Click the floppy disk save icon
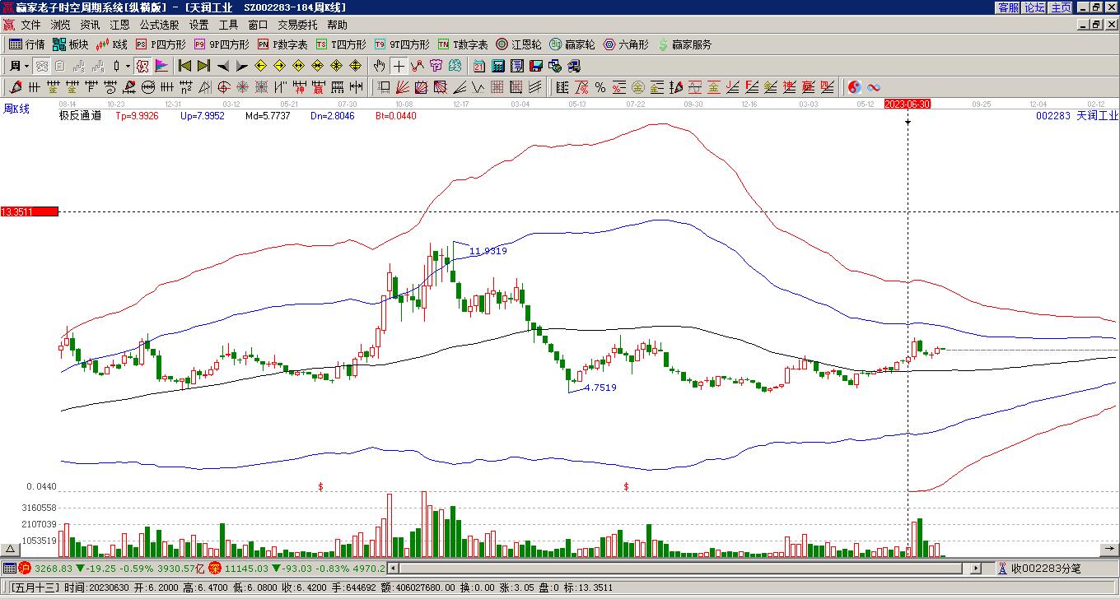Image resolution: width=1120 pixels, height=599 pixels. point(536,66)
